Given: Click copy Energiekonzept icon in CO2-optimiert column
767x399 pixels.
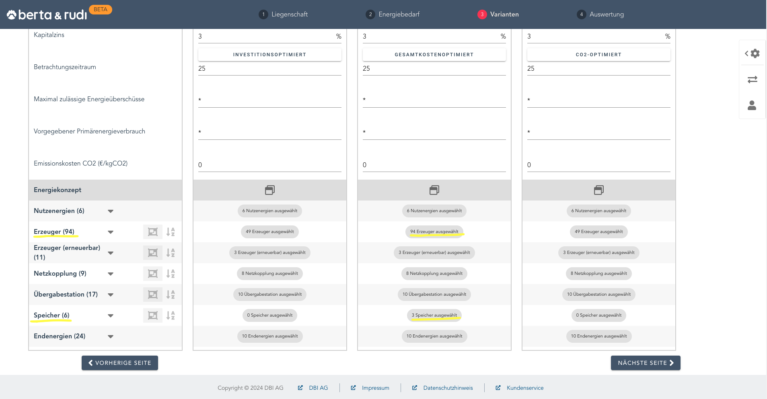Looking at the screenshot, I should [598, 190].
